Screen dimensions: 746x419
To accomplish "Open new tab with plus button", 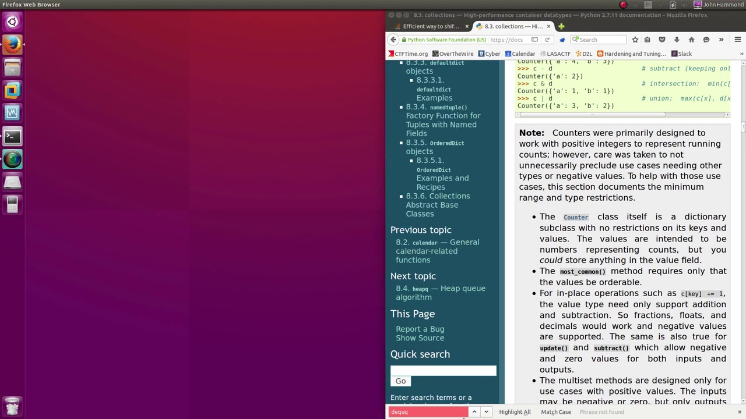I will (561, 26).
